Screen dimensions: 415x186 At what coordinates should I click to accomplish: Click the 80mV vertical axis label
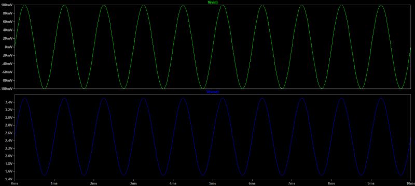point(8,13)
